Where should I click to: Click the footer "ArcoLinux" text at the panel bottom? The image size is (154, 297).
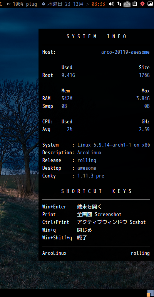point(54,253)
